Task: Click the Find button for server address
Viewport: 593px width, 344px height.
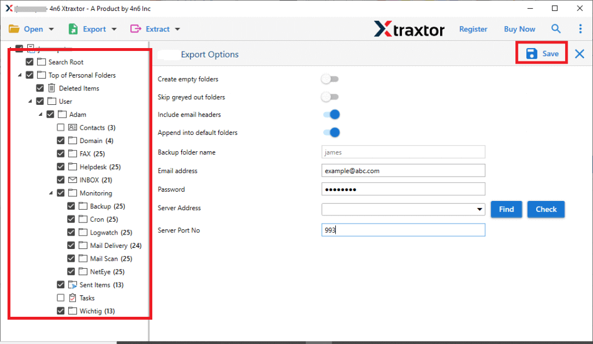Action: pos(506,209)
